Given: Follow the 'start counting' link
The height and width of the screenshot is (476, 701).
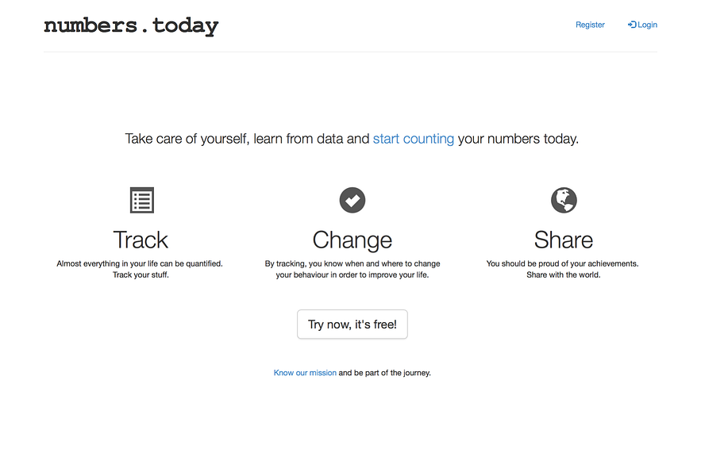Looking at the screenshot, I should (413, 139).
